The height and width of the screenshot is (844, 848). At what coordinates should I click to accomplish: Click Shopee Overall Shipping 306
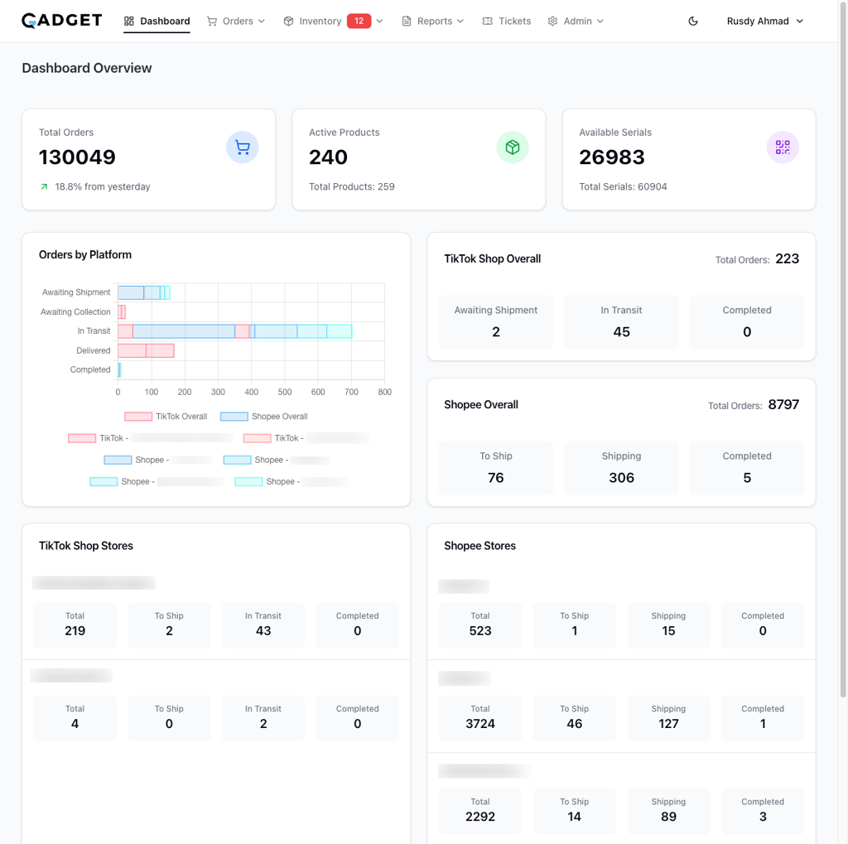pyautogui.click(x=621, y=468)
